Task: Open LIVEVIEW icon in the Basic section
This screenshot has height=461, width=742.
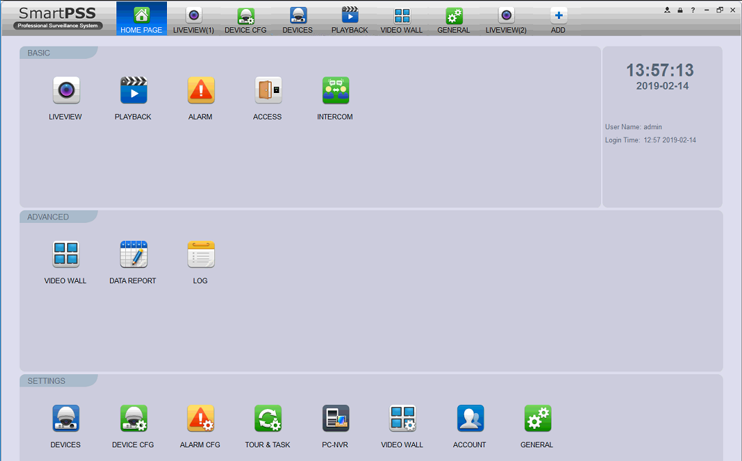Action: [x=66, y=90]
